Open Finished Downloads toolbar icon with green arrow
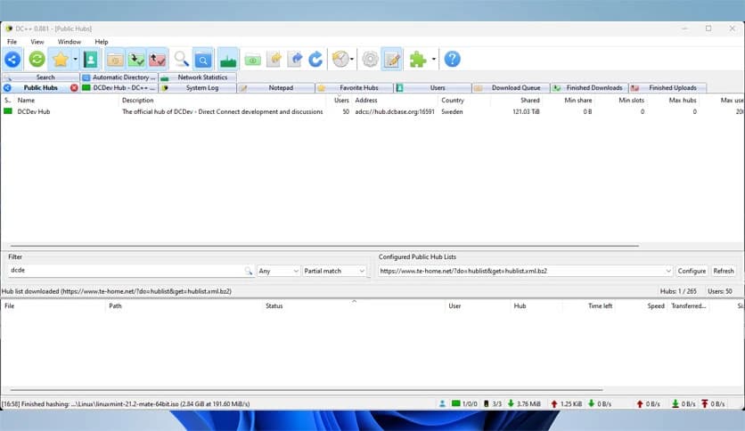 135,60
